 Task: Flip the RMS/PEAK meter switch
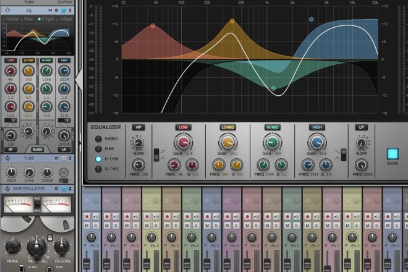point(37,205)
